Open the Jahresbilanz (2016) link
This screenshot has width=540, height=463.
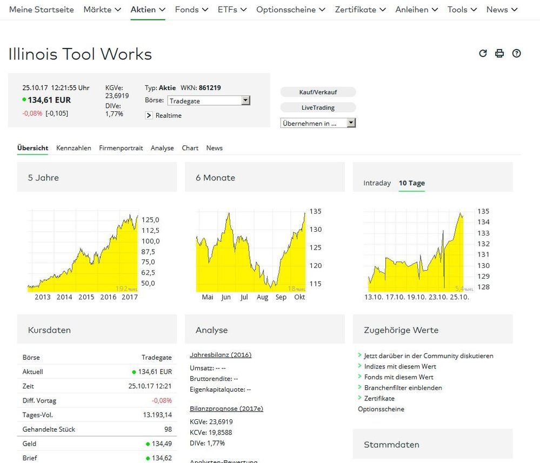pos(221,355)
